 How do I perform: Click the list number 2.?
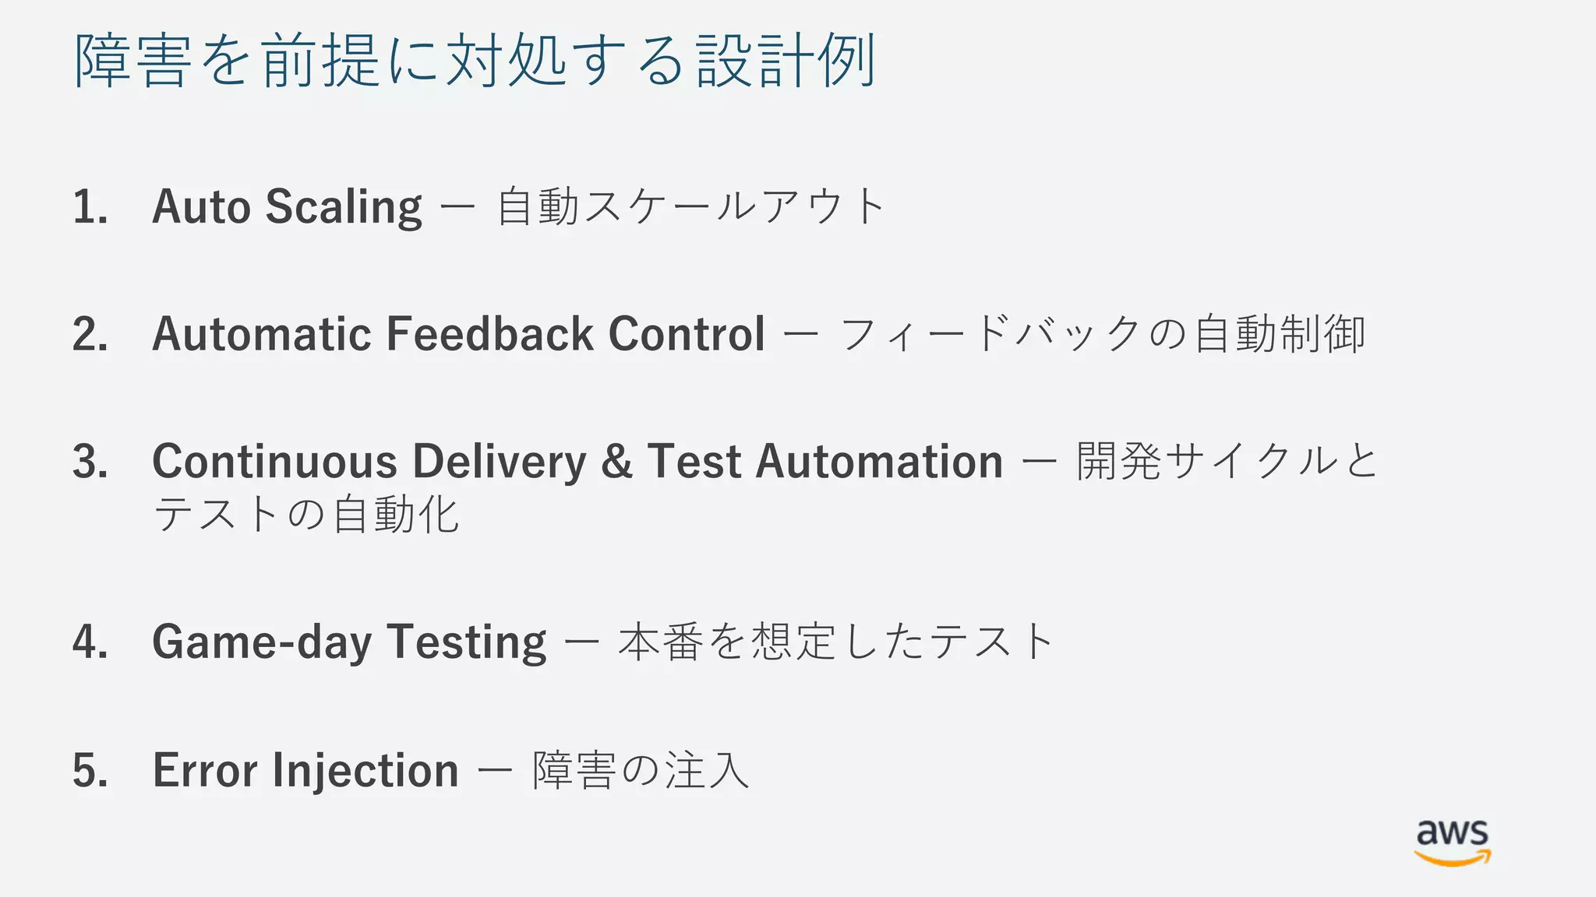click(90, 334)
